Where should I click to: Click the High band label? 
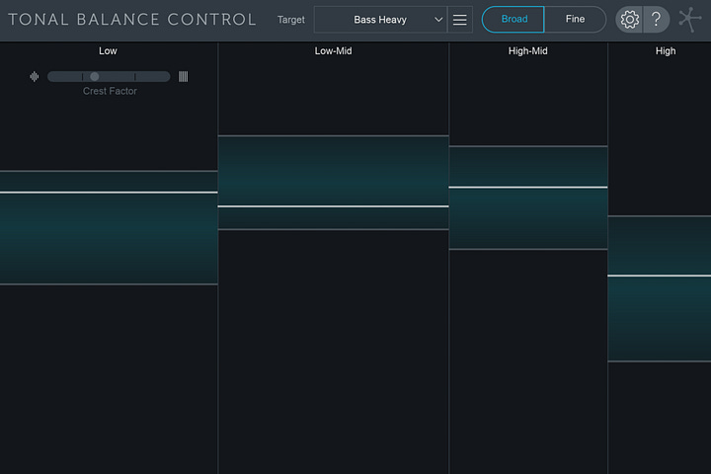666,50
